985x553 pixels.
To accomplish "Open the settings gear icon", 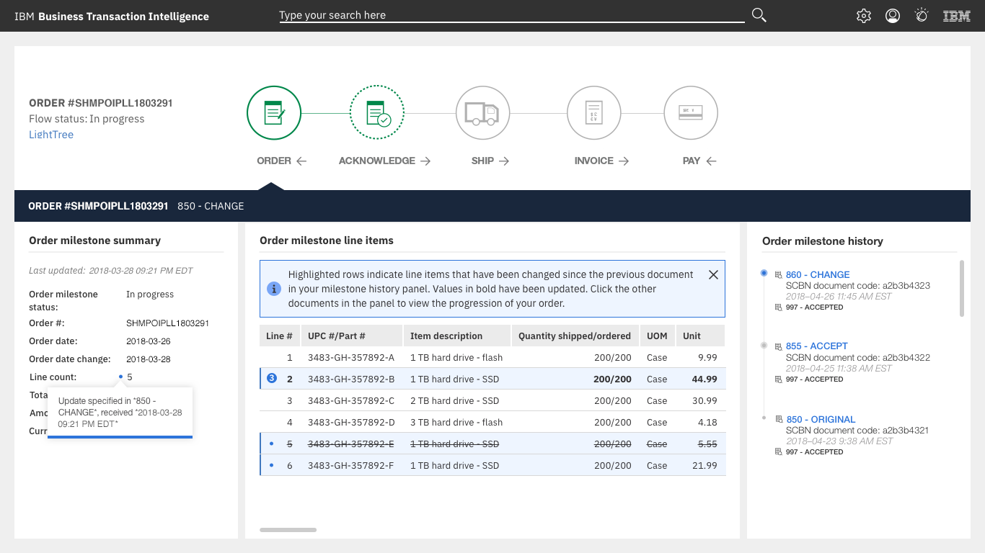I will (x=864, y=16).
